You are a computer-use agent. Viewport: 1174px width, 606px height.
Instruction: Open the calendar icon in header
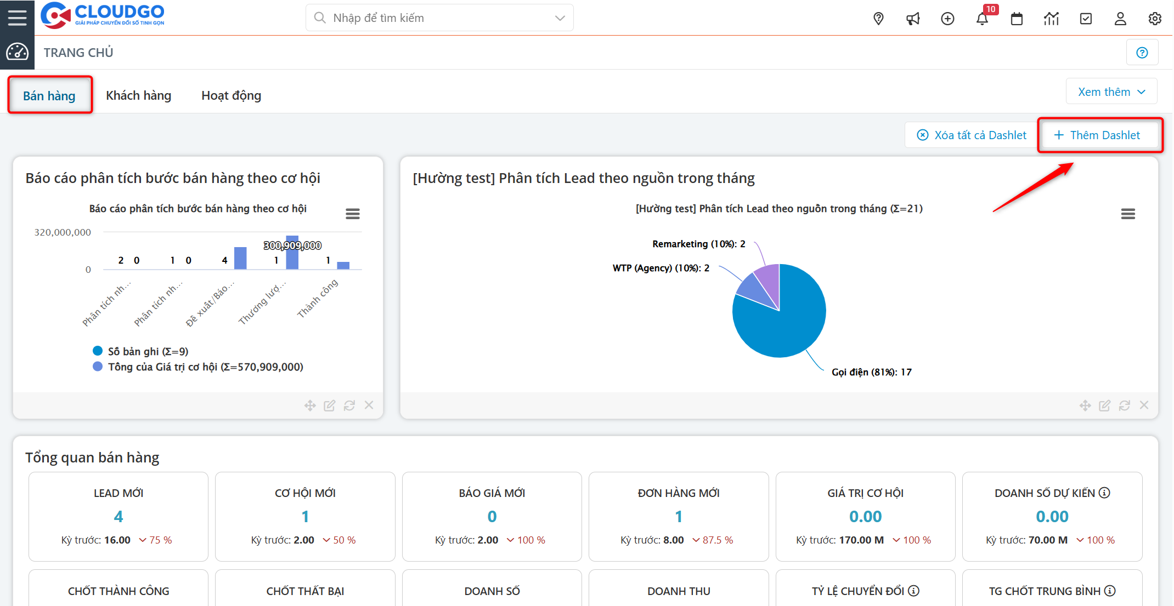point(1017,19)
